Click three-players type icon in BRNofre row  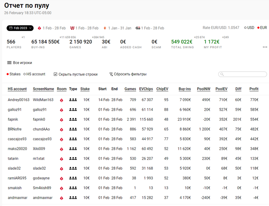[73, 129]
